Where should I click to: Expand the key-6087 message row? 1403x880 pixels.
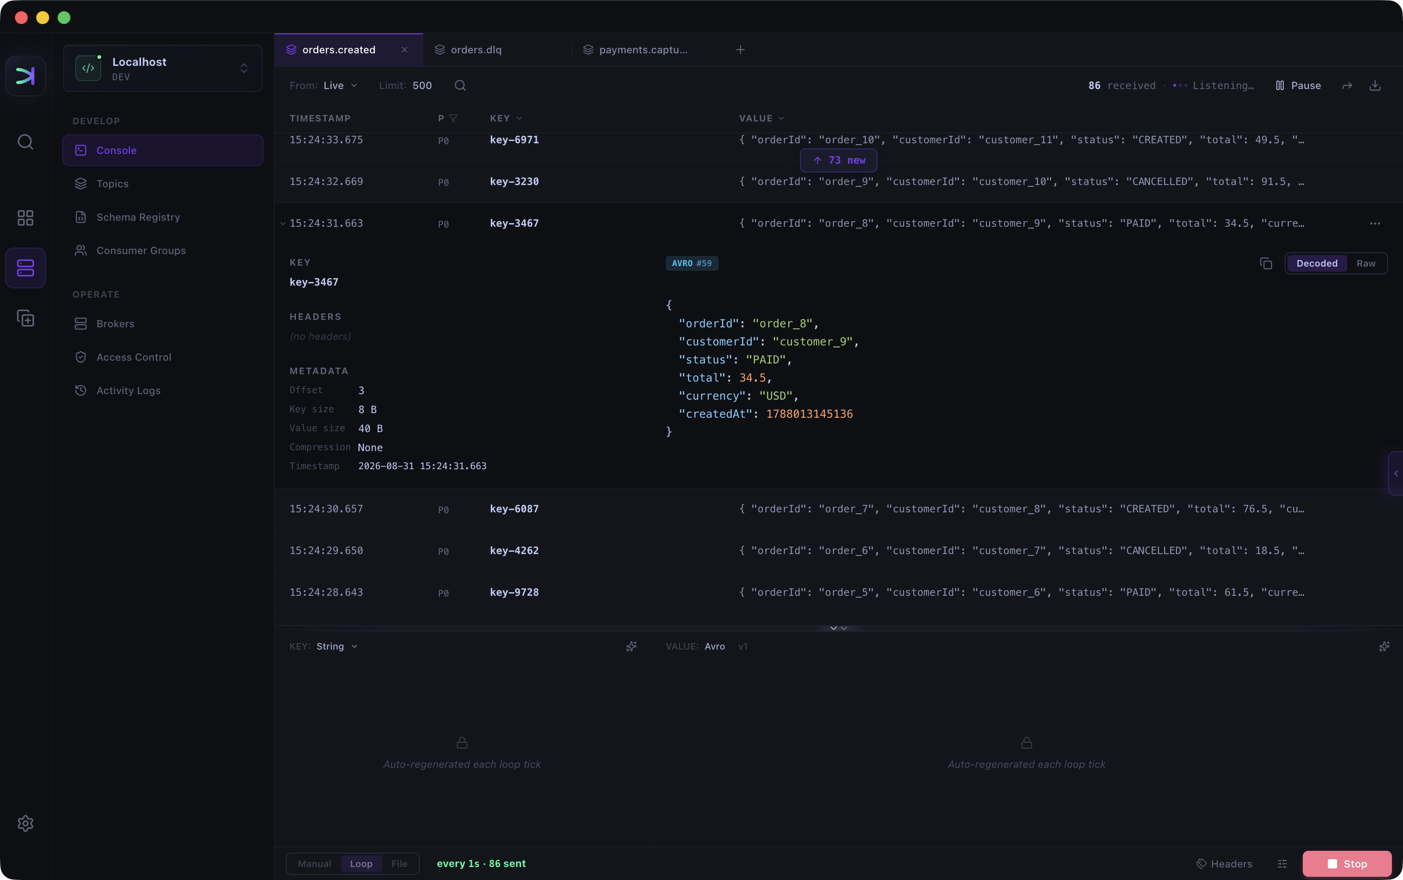tap(839, 509)
